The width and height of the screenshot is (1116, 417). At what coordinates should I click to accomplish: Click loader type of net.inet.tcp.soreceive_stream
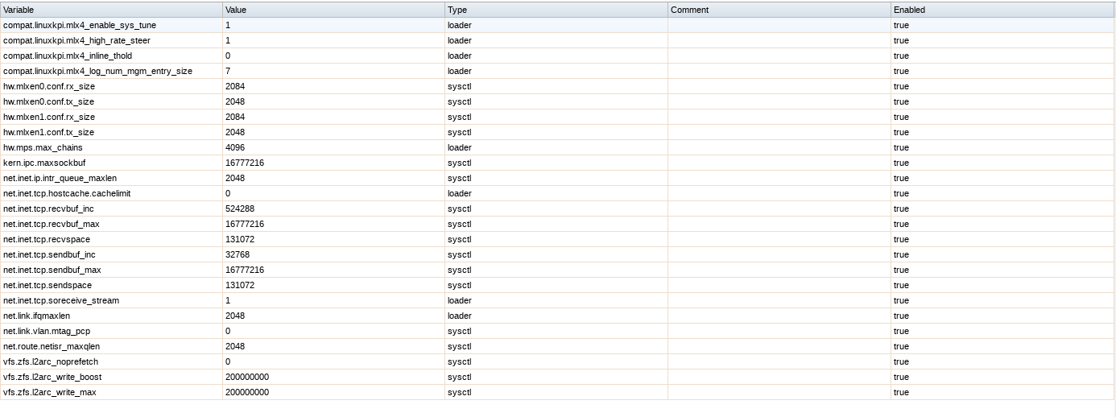(x=460, y=300)
